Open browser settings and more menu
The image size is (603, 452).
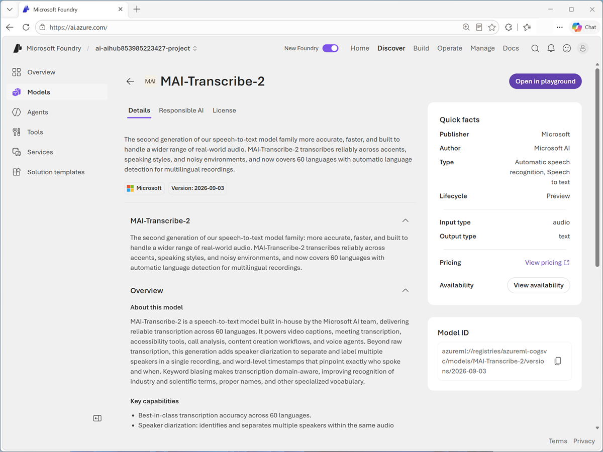pyautogui.click(x=560, y=27)
